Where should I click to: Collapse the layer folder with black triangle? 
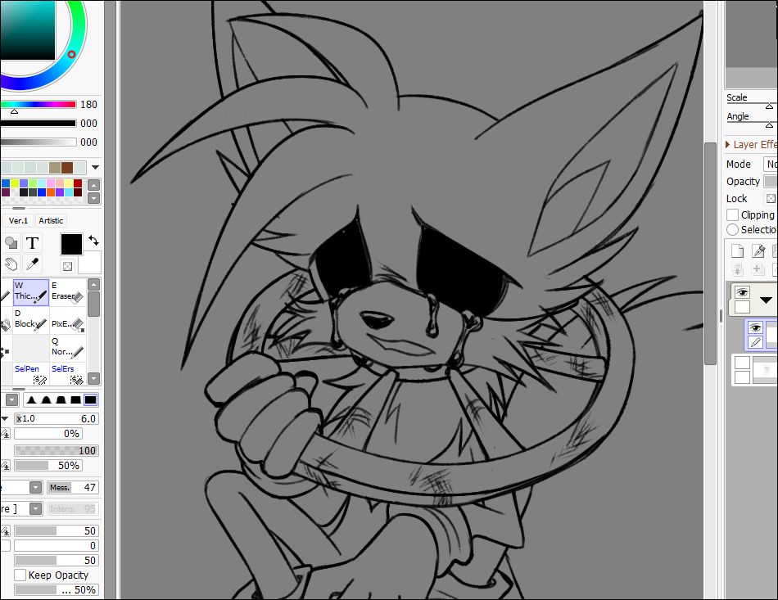pos(766,300)
